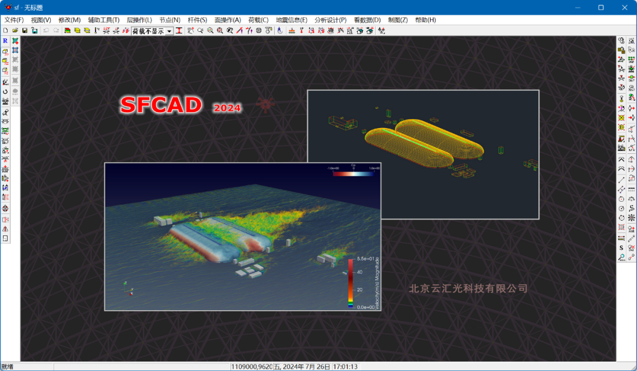
Task: Save using the black floppy disk icon
Action: (x=25, y=31)
